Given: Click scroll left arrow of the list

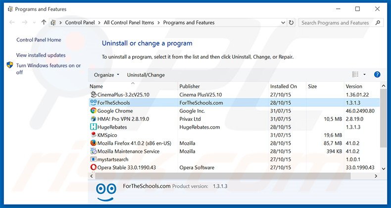Looking at the screenshot, I should (92, 176).
